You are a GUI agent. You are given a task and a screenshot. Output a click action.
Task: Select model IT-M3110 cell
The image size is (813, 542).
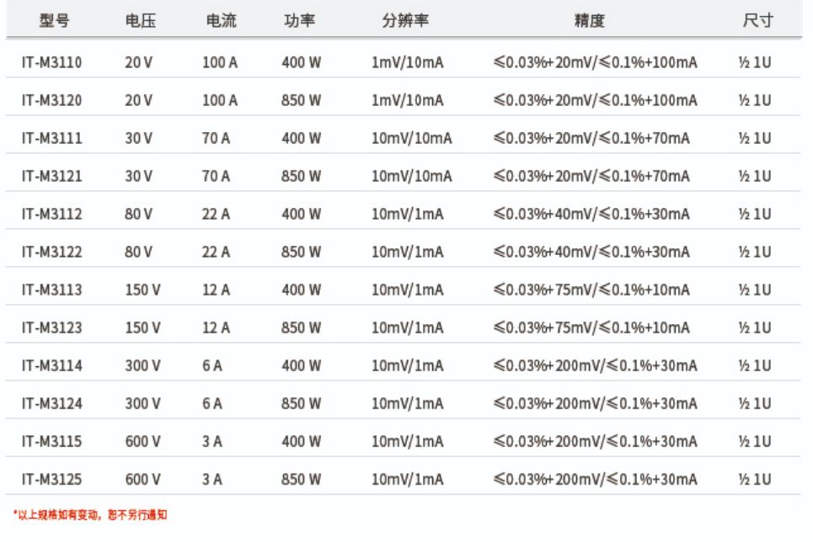pyautogui.click(x=52, y=62)
